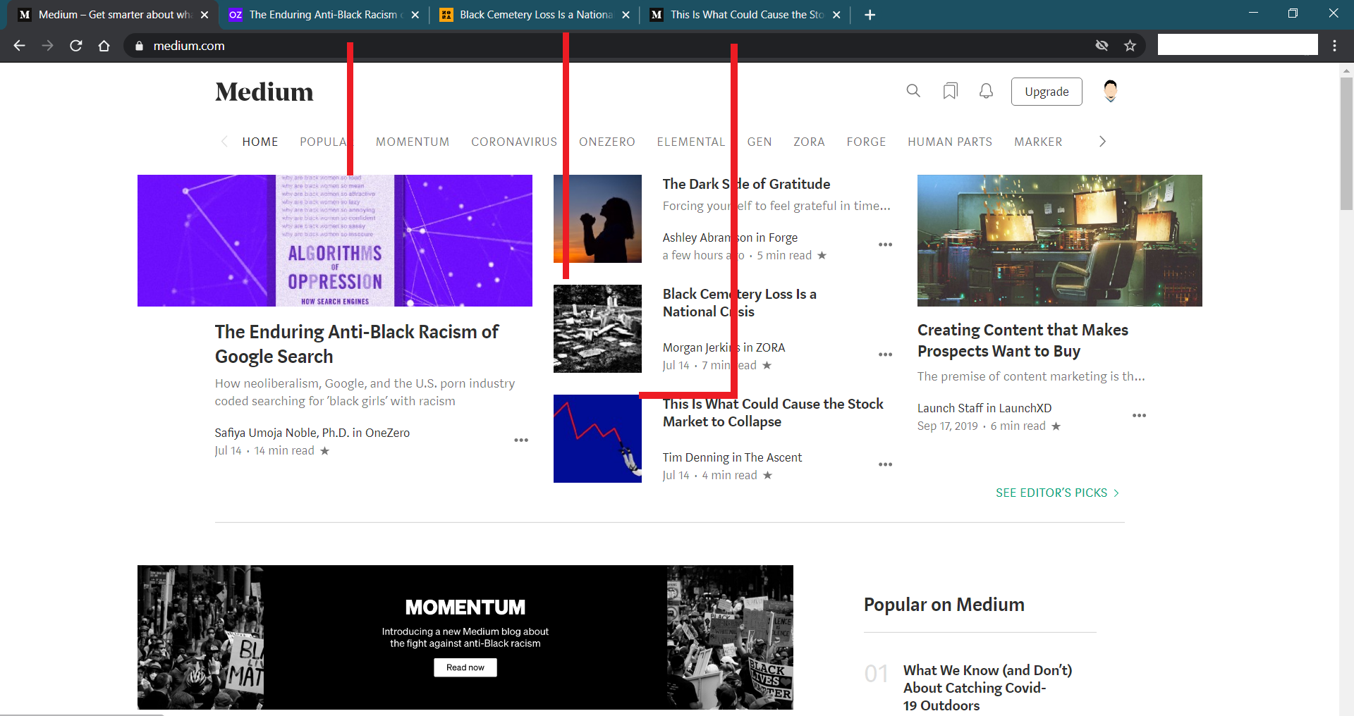
Task: Open Stock Market to Collapse headline
Action: coord(773,413)
